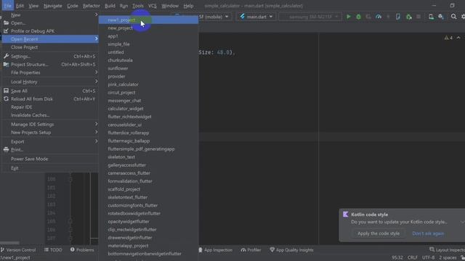Open Version Control tool window
Viewport: 465px width, 261px height.
(18, 249)
